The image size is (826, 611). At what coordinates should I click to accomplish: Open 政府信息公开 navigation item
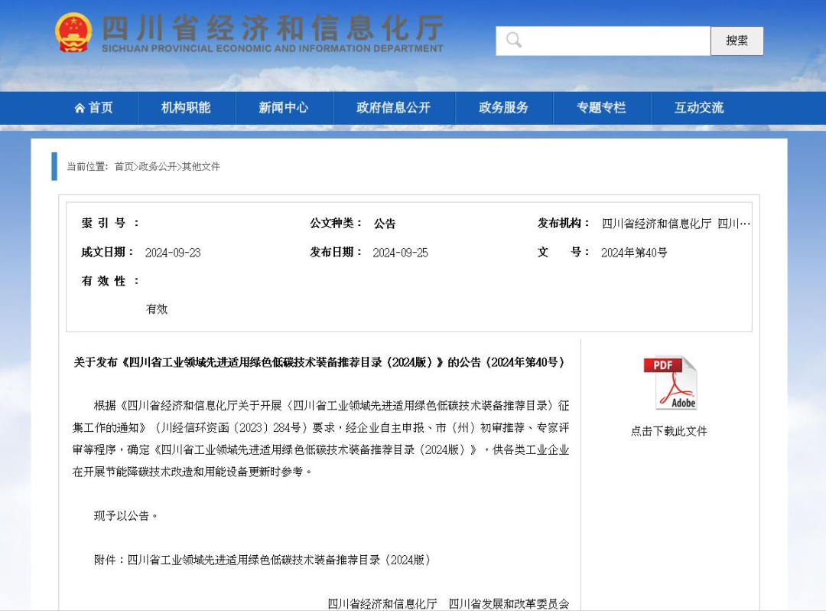point(393,108)
